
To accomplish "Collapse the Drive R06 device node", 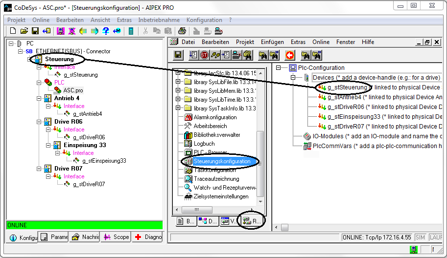I will click(39, 122).
